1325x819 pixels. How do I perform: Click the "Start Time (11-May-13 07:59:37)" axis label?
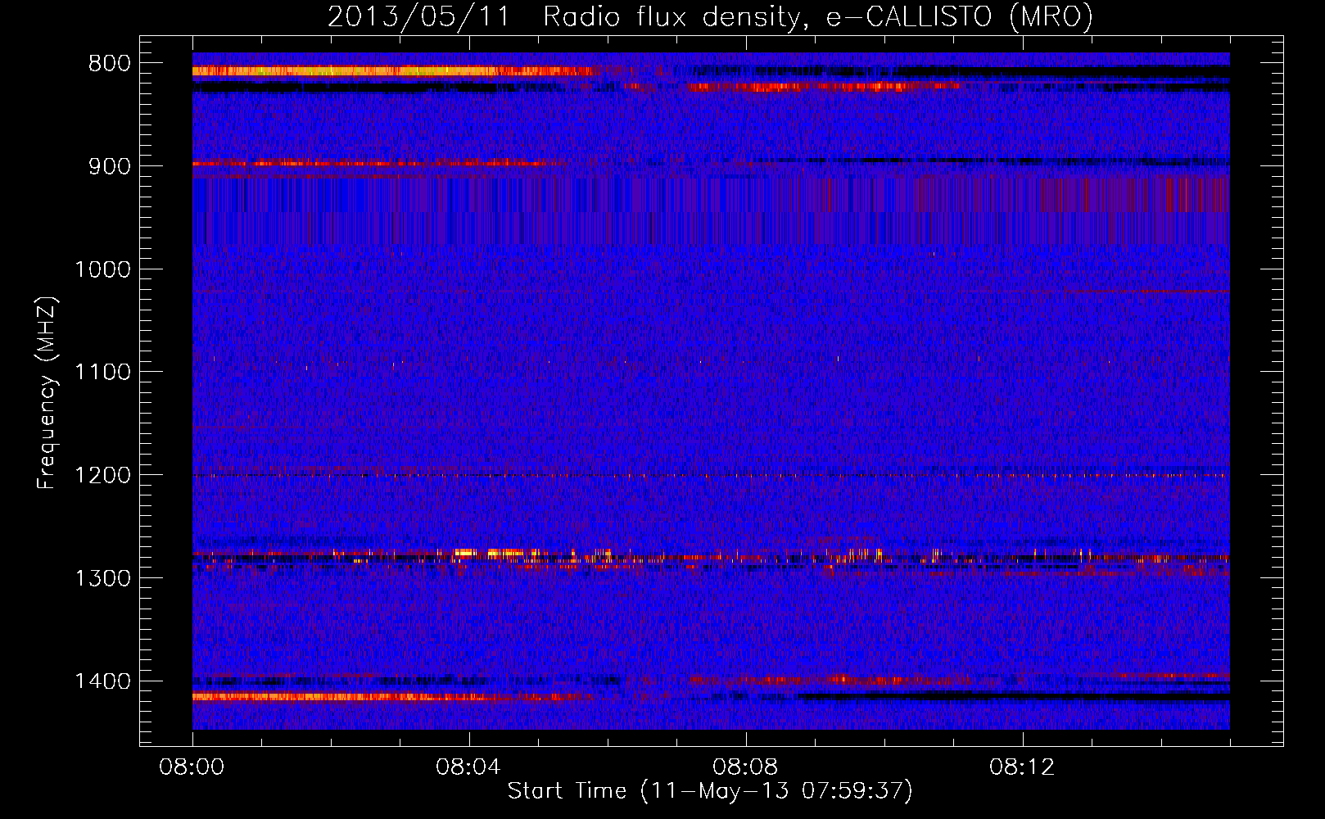(x=710, y=791)
